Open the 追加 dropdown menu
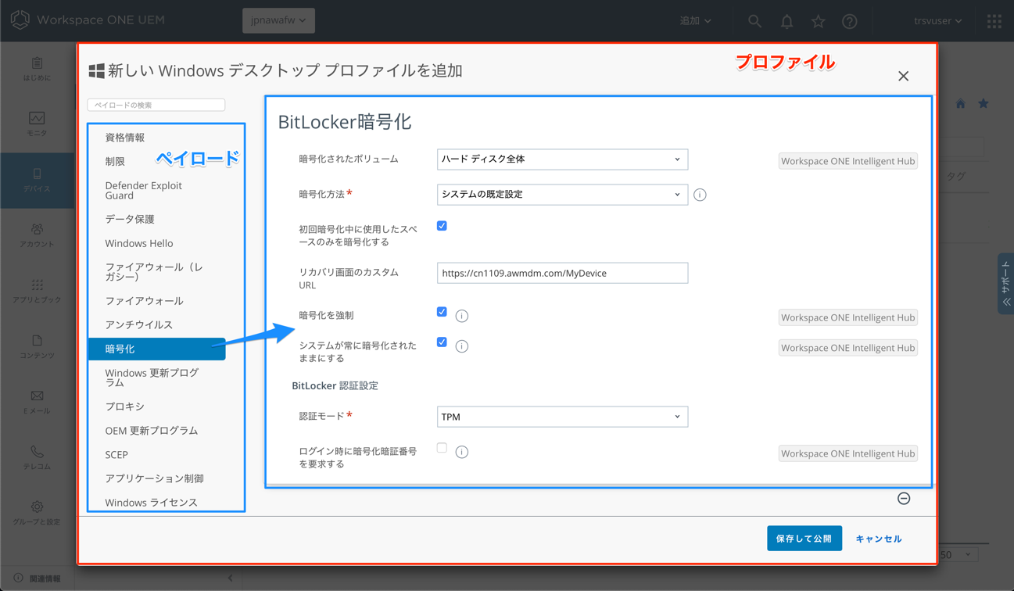 695,21
